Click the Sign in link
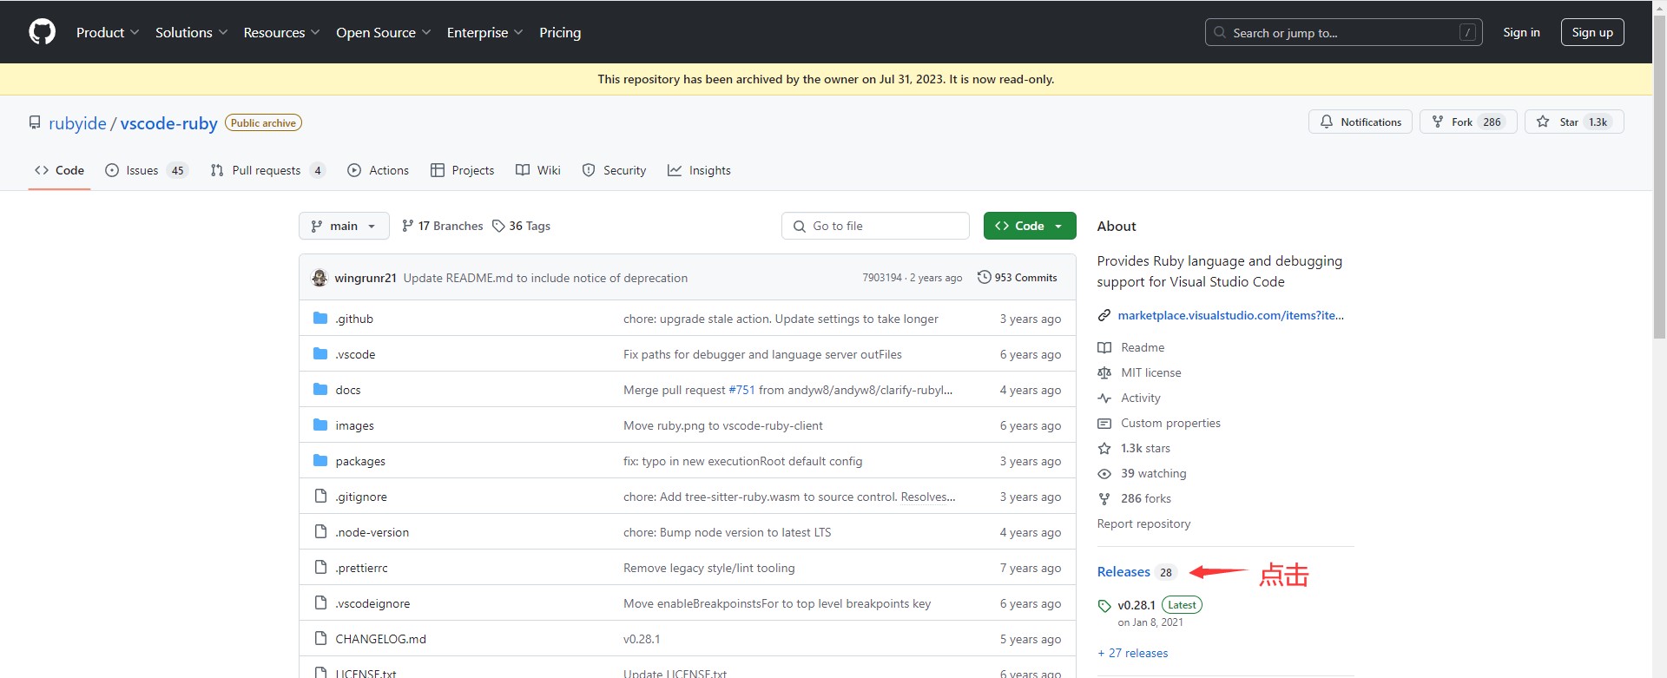Viewport: 1667px width, 678px height. point(1521,32)
